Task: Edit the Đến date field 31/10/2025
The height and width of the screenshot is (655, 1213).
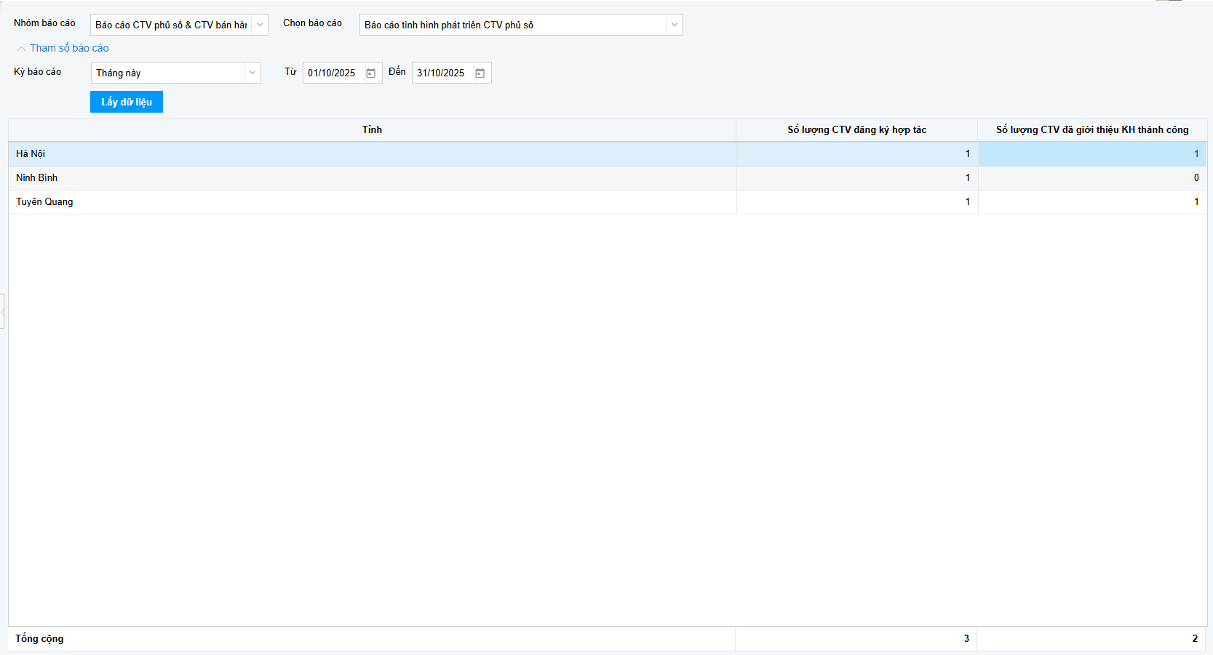Action: (442, 73)
